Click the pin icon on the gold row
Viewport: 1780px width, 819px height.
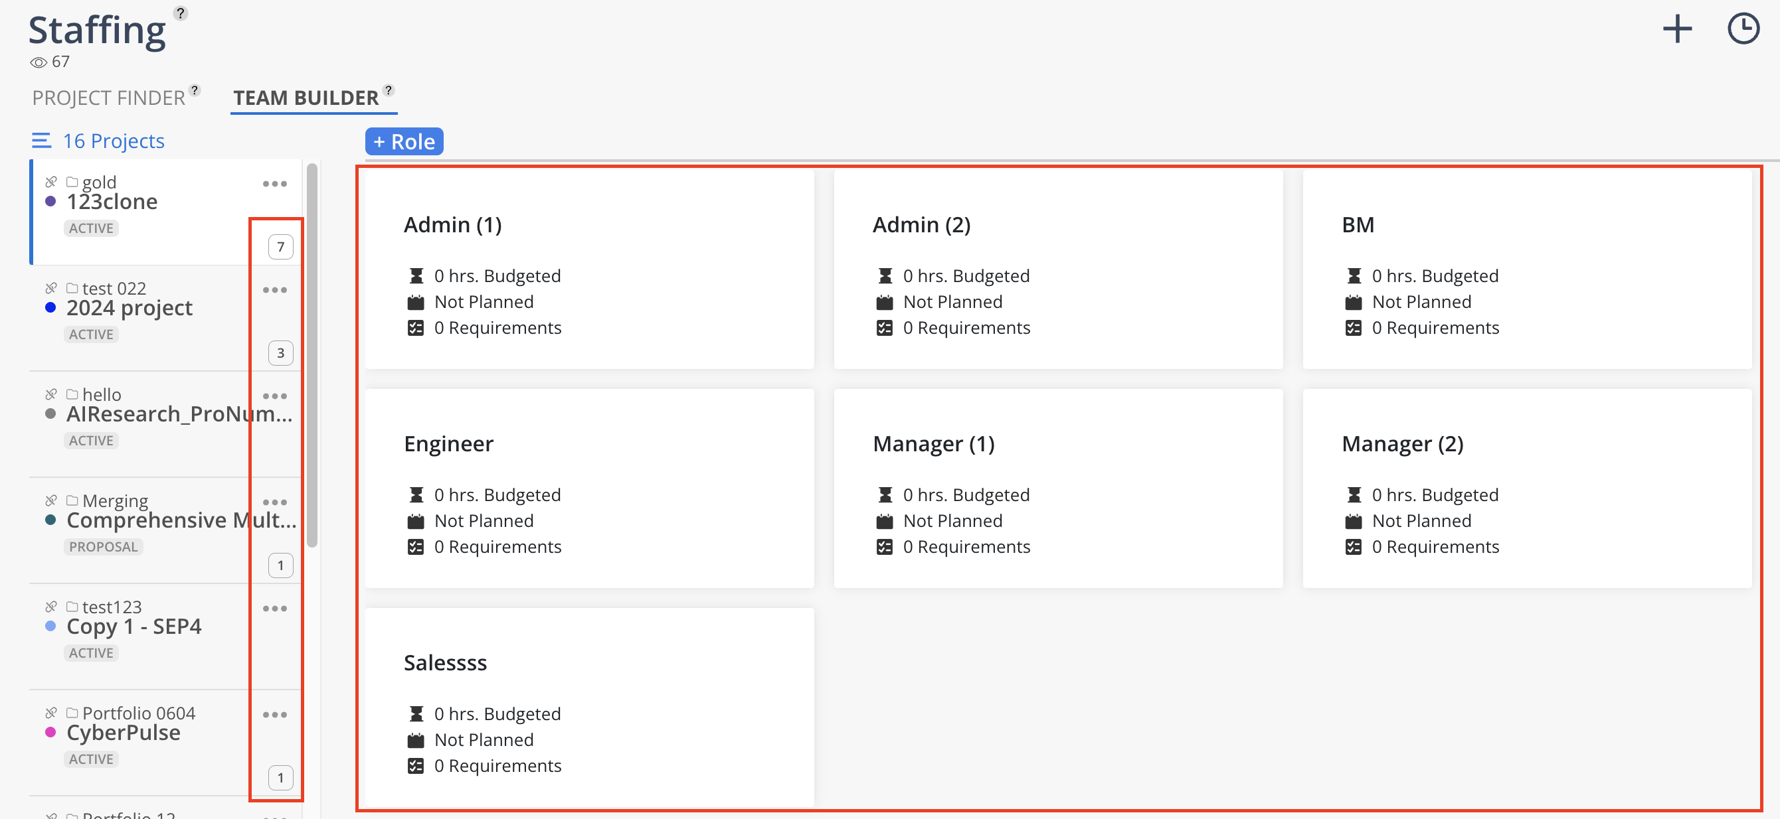tap(51, 183)
